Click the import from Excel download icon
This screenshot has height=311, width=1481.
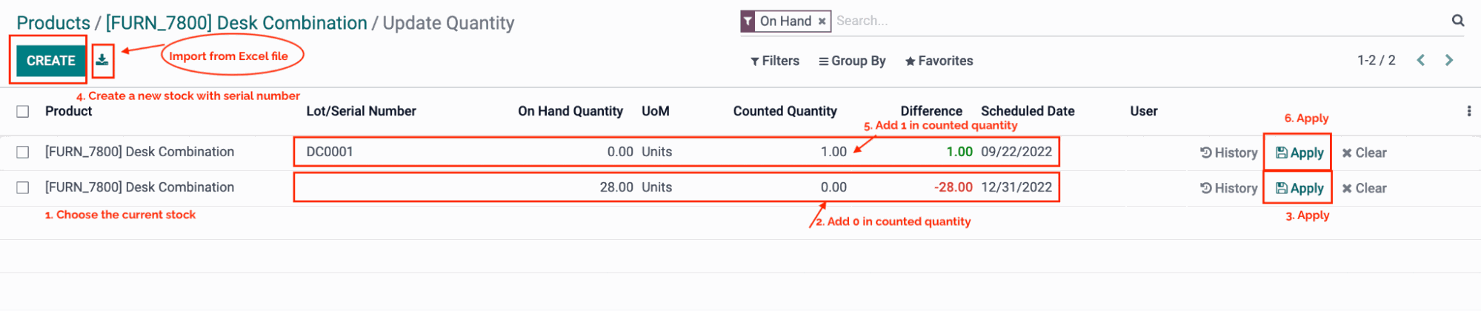point(102,61)
